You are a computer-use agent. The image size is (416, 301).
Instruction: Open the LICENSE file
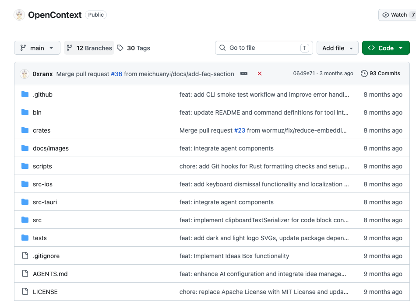click(x=45, y=292)
